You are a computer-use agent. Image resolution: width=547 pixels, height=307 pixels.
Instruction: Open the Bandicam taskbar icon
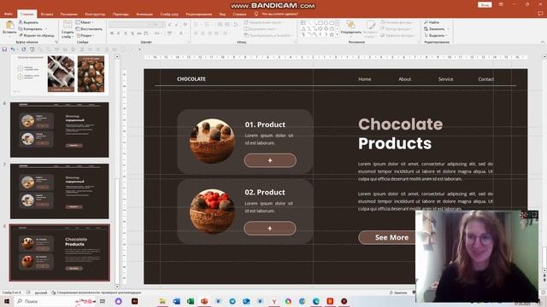(x=344, y=301)
